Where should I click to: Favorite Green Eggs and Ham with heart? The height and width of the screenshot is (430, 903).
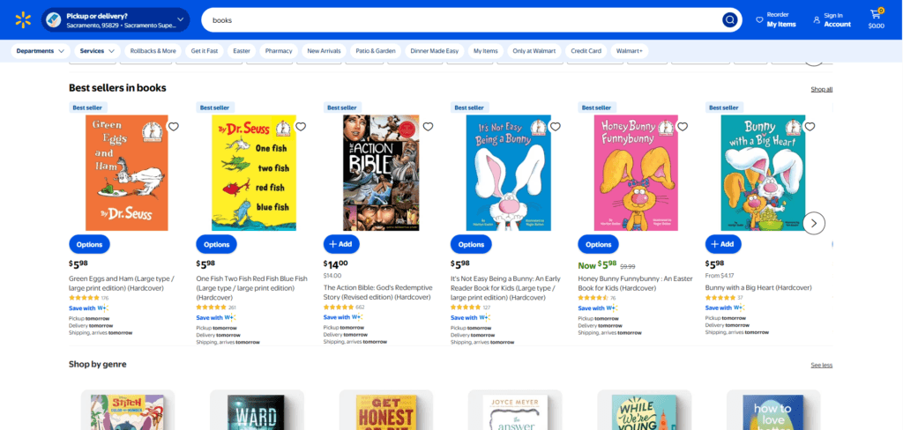coord(174,127)
